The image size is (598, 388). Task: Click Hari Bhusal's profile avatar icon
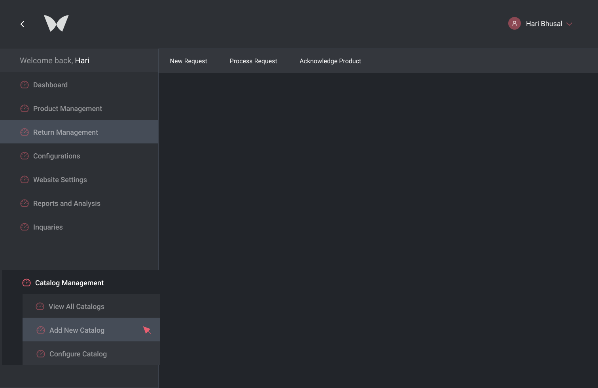(514, 23)
